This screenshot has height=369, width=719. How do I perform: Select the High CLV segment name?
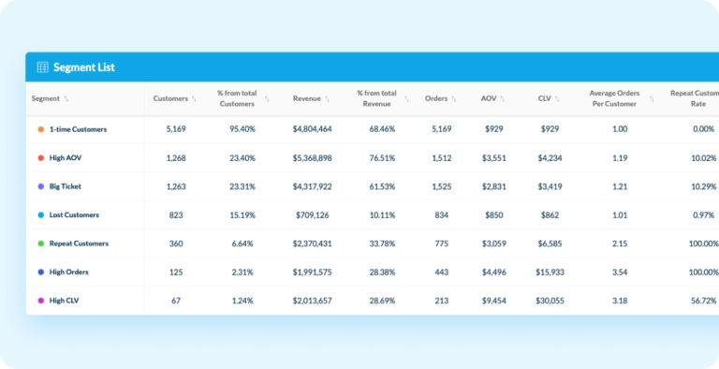pos(65,301)
